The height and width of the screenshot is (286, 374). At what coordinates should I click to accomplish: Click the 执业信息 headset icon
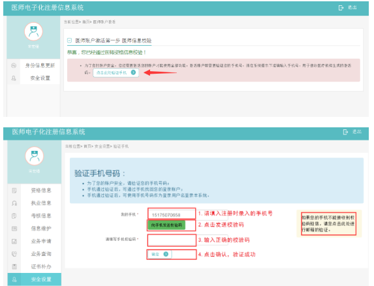pyautogui.click(x=14, y=203)
